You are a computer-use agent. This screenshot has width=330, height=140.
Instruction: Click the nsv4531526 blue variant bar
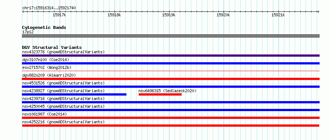coord(171,87)
